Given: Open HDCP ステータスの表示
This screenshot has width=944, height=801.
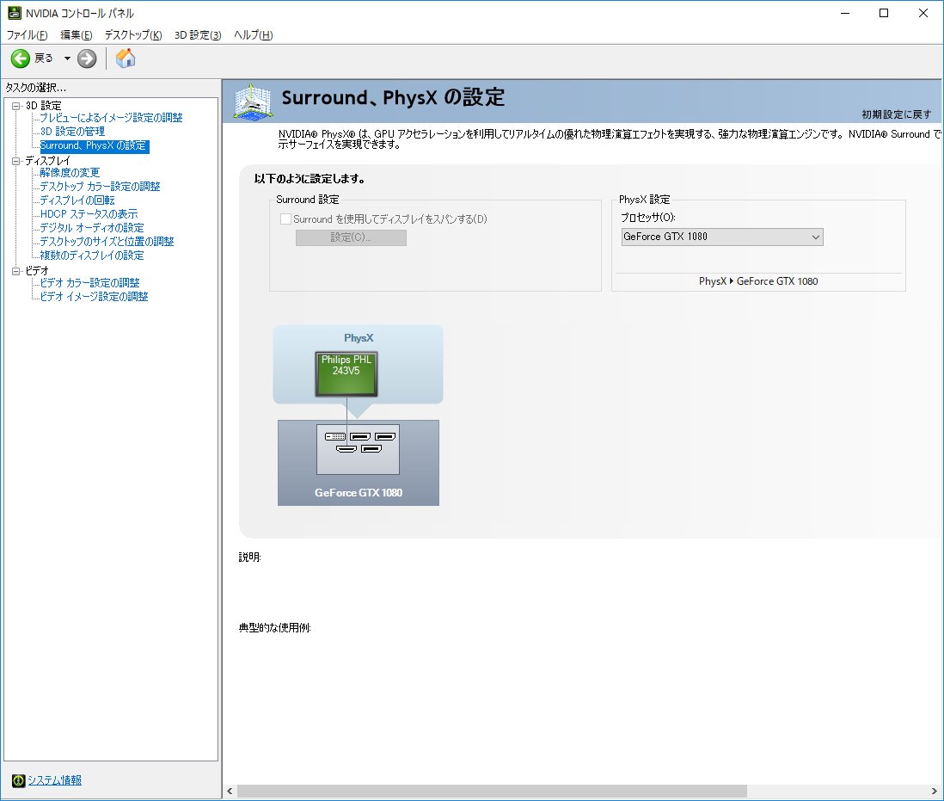Looking at the screenshot, I should [89, 214].
